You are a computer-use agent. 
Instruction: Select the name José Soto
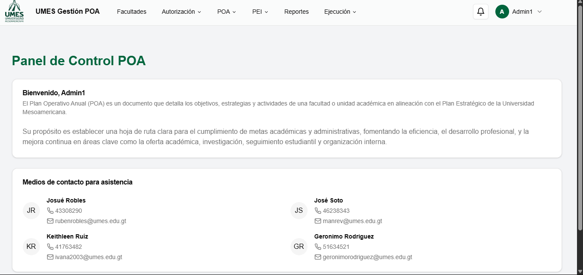pos(329,200)
